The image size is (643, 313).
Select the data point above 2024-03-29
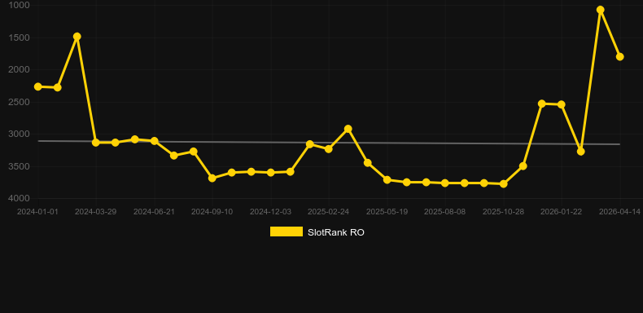click(x=96, y=143)
